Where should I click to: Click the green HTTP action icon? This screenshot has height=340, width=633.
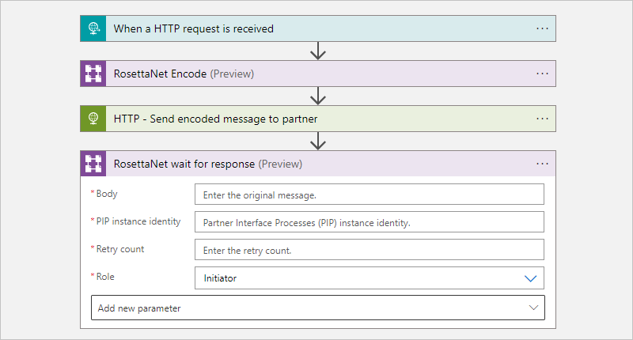click(x=93, y=119)
